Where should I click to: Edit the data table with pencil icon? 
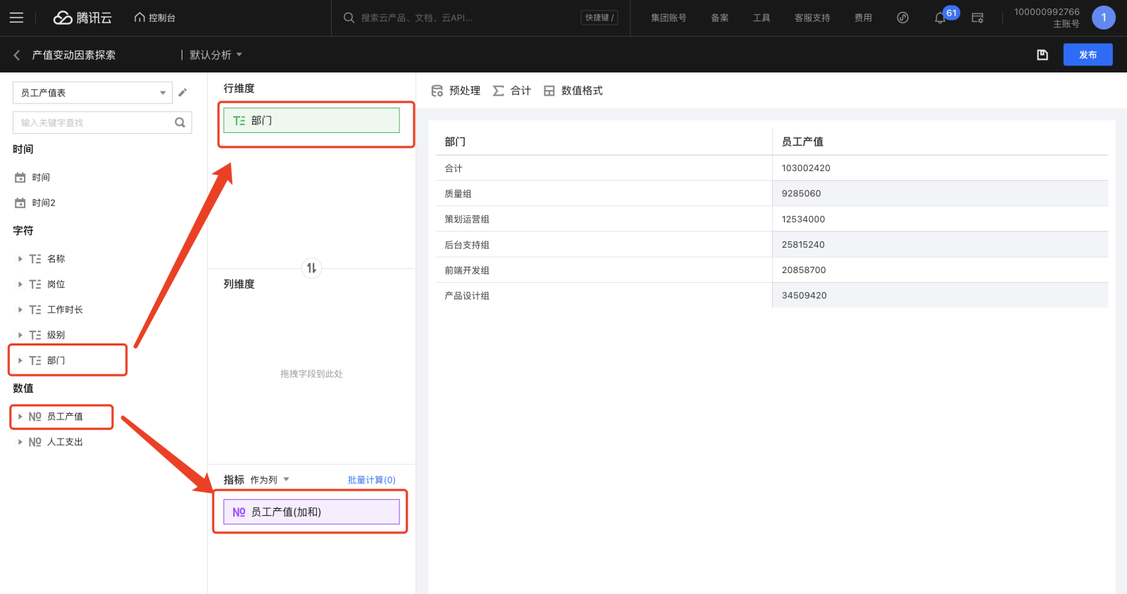(x=182, y=93)
